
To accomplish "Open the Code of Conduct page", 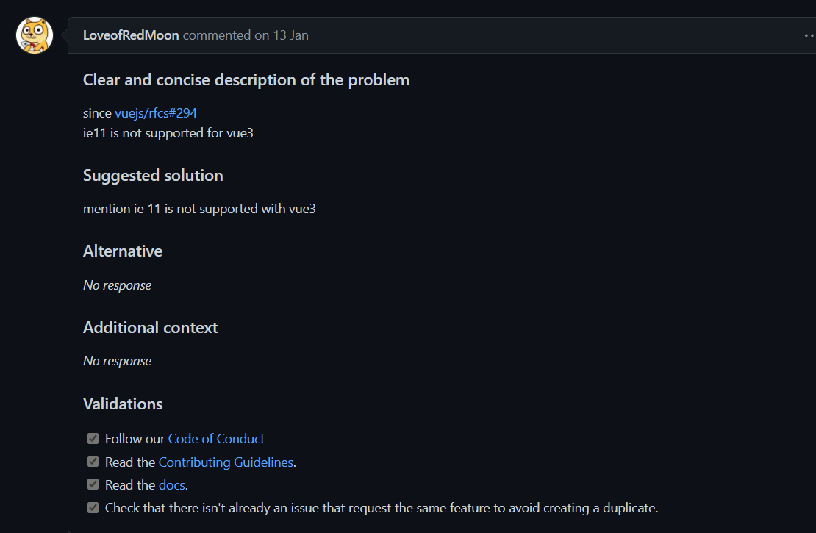I will pos(216,438).
